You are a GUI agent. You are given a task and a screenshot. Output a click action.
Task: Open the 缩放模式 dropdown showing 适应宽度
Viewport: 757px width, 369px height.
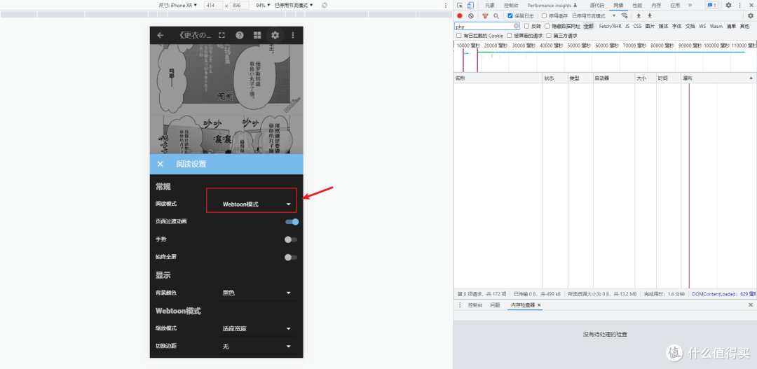click(256, 328)
